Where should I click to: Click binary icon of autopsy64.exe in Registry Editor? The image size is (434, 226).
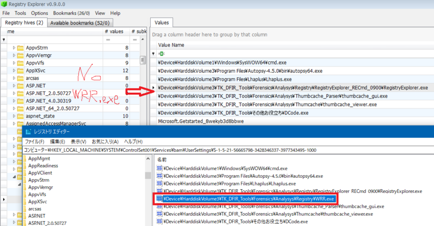[159, 176]
